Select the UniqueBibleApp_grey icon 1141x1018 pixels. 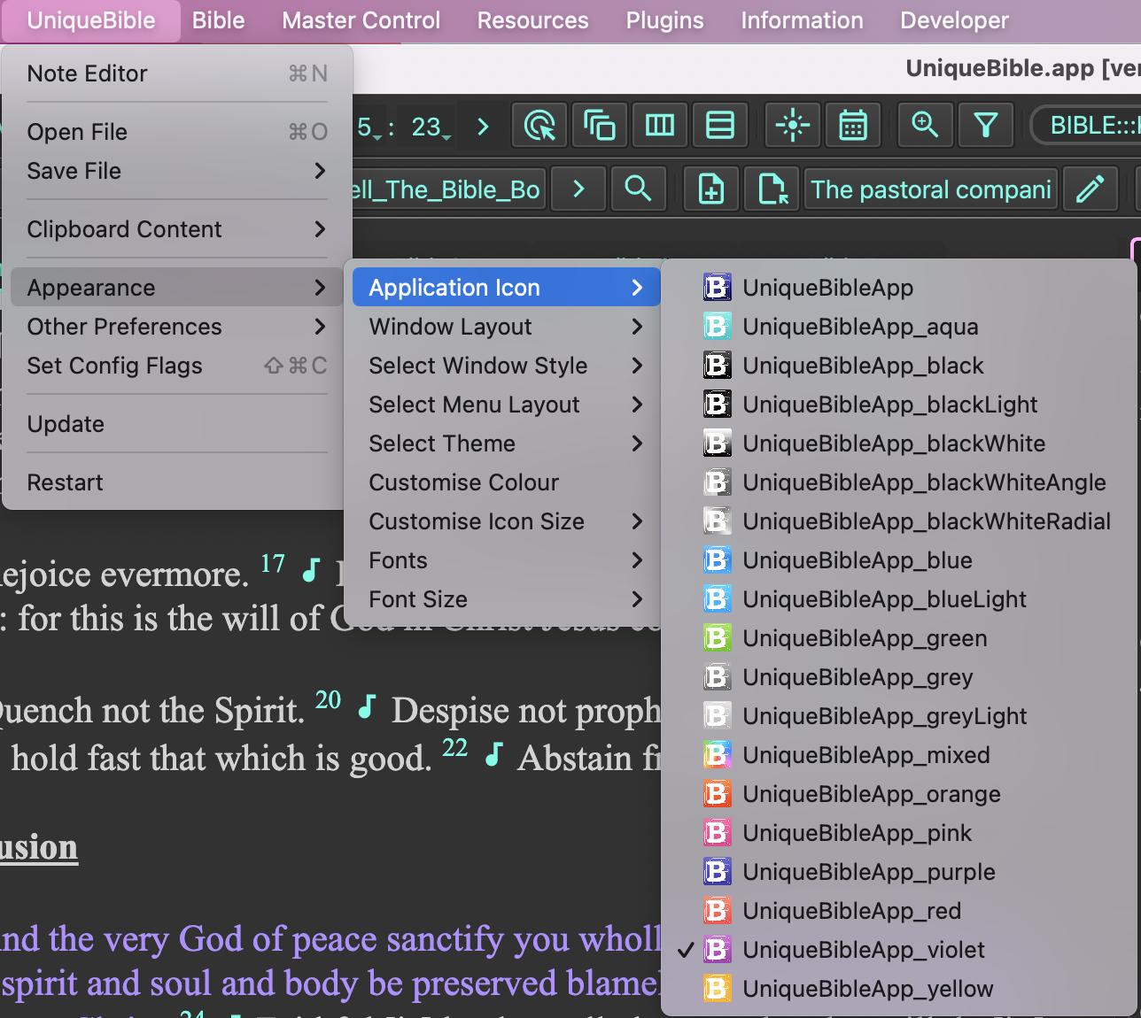[899, 677]
